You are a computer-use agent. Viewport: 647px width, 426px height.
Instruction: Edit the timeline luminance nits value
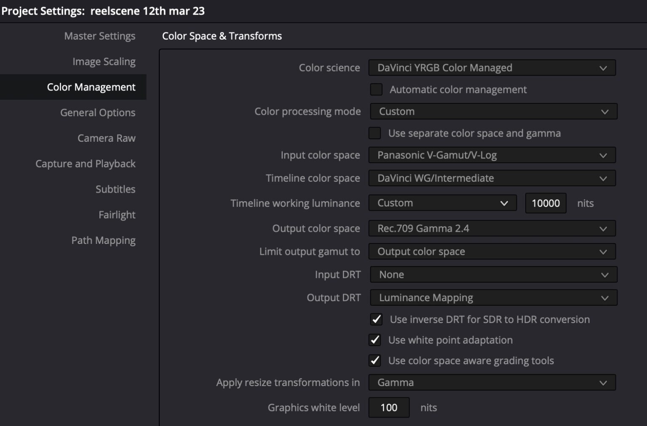(545, 203)
